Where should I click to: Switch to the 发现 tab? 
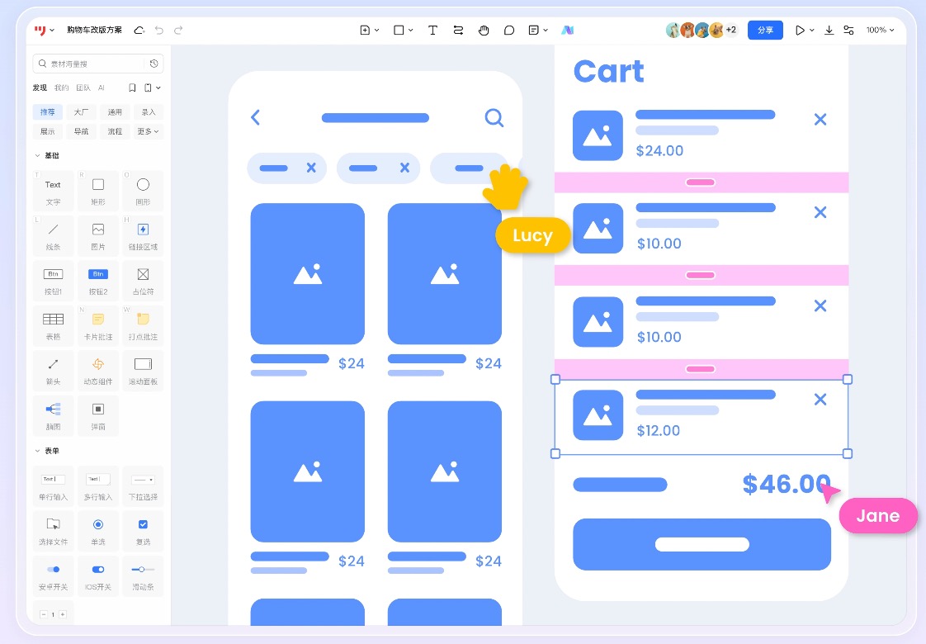[x=40, y=88]
